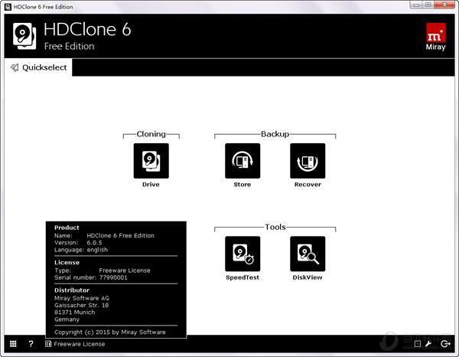Click the Freeware License status label
This screenshot has height=357, width=459.
(79, 344)
